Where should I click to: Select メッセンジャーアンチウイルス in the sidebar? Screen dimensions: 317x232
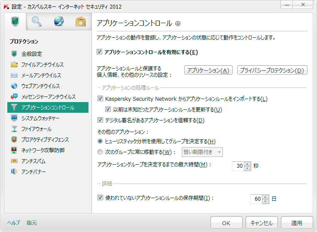point(49,96)
